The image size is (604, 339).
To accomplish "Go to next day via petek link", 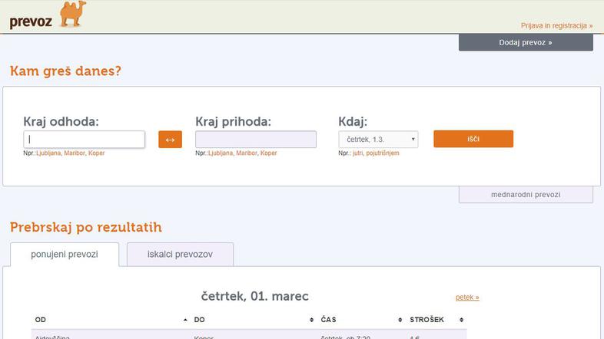I will tap(467, 297).
